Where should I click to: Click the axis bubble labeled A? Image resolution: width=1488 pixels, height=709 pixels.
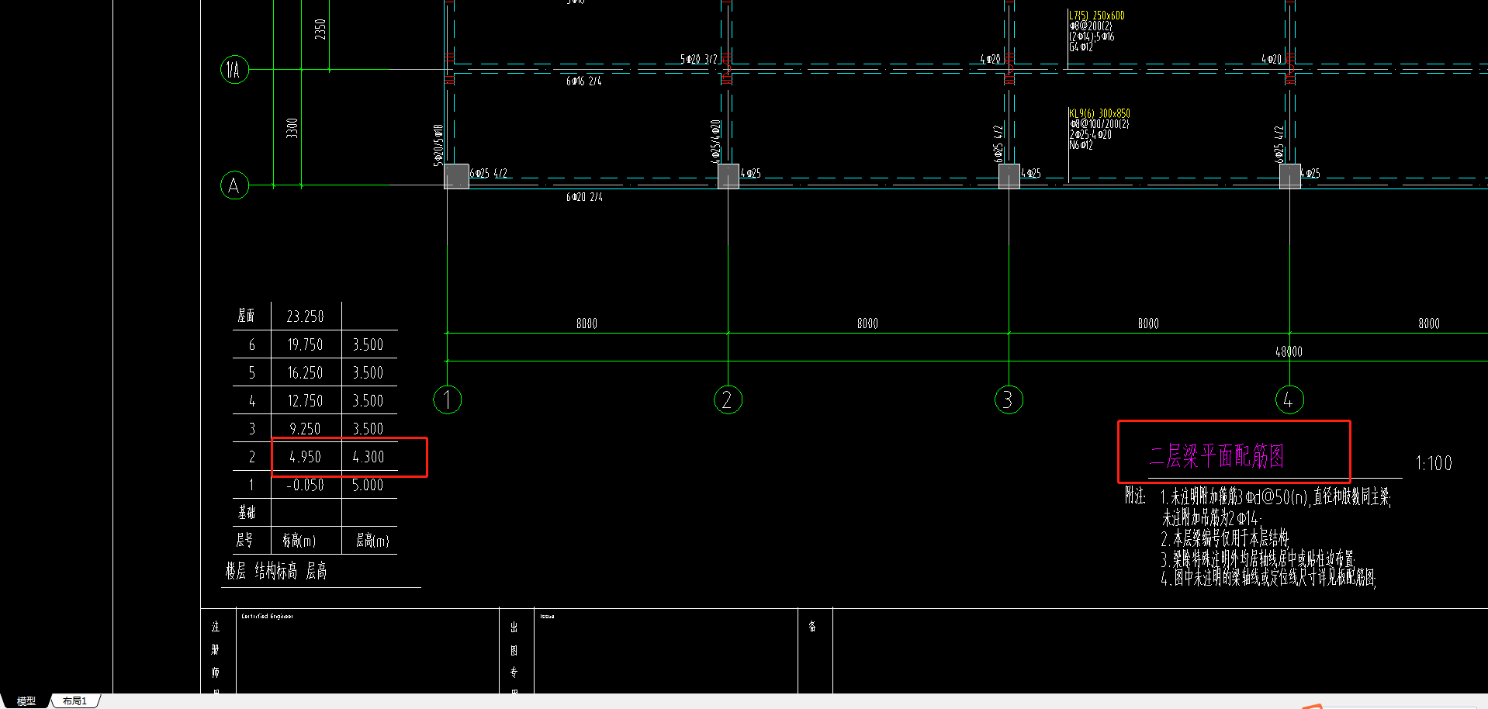pyautogui.click(x=234, y=185)
